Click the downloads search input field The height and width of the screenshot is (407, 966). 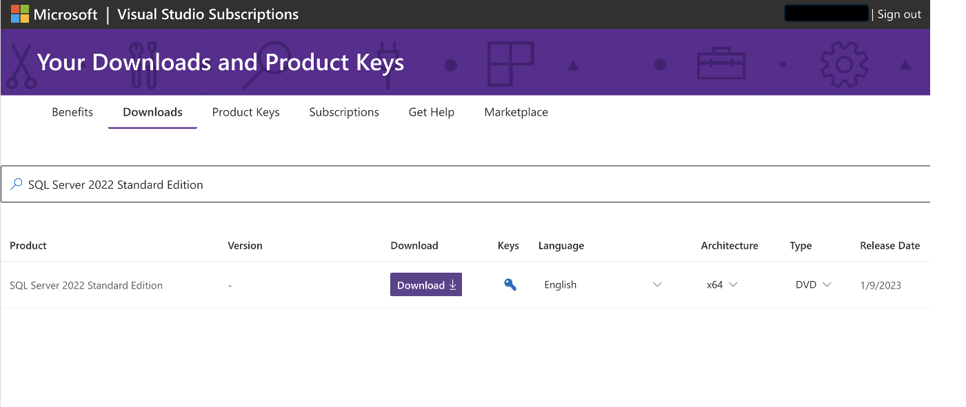point(465,184)
